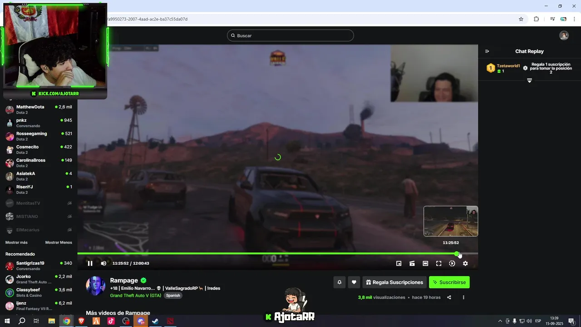
Task: Open File Explorer from taskbar
Action: pyautogui.click(x=51, y=321)
